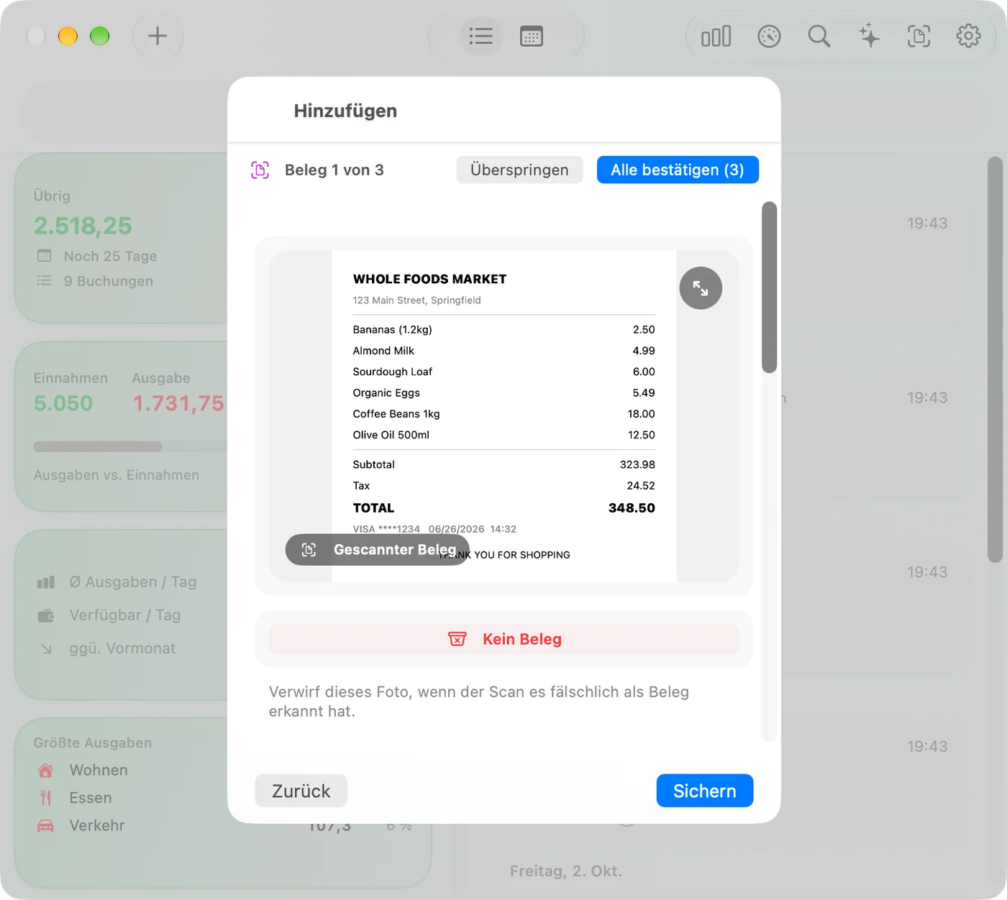
Task: Switch to calendar view in the toolbar
Action: pos(532,36)
